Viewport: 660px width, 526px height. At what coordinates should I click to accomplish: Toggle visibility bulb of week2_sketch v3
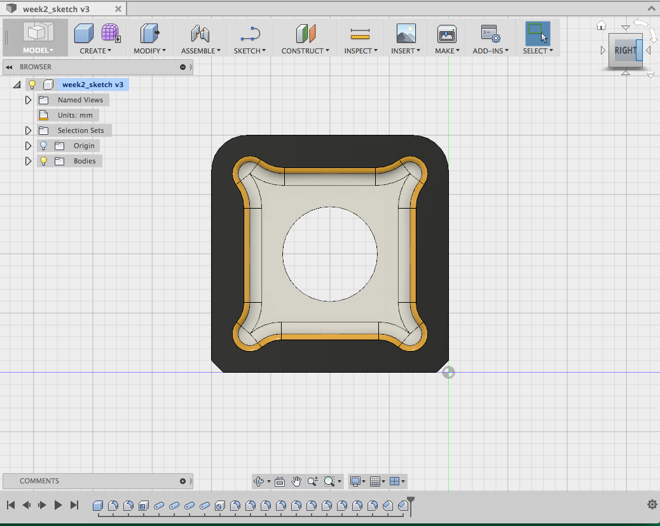pyautogui.click(x=32, y=85)
